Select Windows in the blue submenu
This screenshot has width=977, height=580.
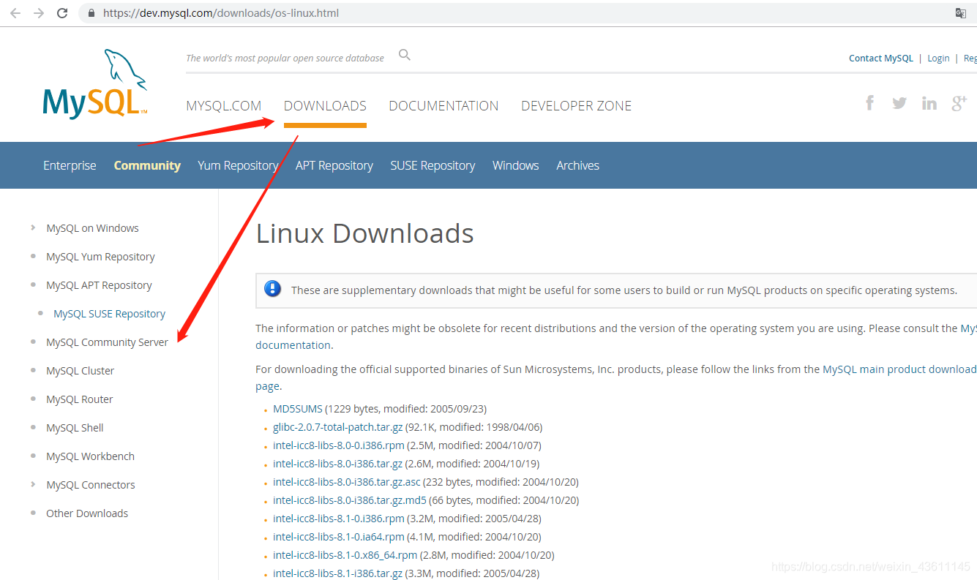click(x=516, y=165)
